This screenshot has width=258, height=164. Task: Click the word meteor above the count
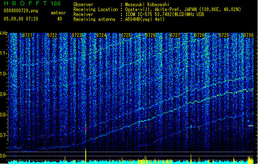point(58,13)
